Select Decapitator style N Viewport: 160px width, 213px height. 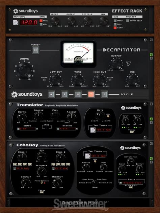click(78, 94)
